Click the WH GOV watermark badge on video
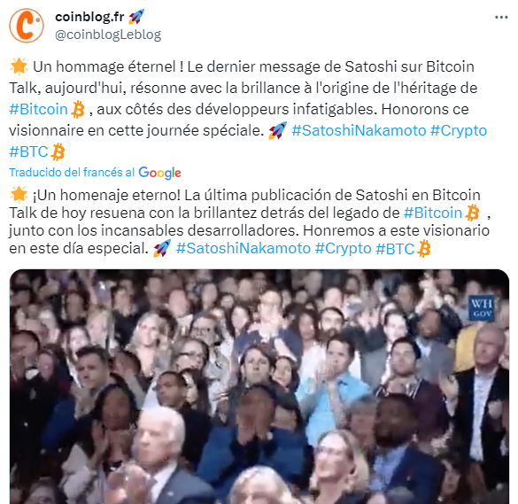 [x=482, y=308]
